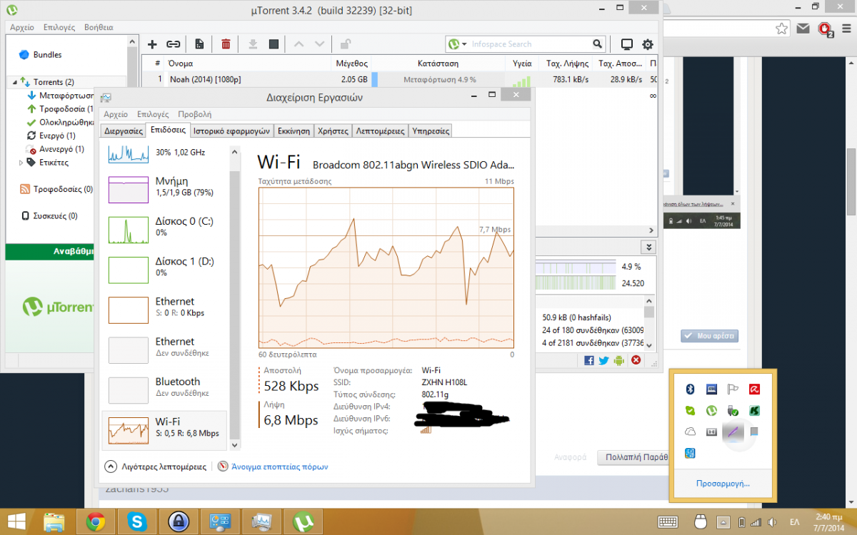Select Bundles in uTorrent sidebar
This screenshot has height=535, width=857.
47,55
